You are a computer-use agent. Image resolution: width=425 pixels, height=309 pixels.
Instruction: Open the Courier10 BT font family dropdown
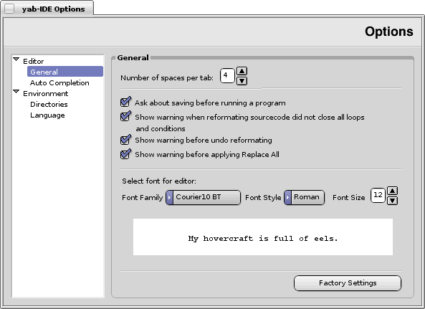pyautogui.click(x=203, y=197)
